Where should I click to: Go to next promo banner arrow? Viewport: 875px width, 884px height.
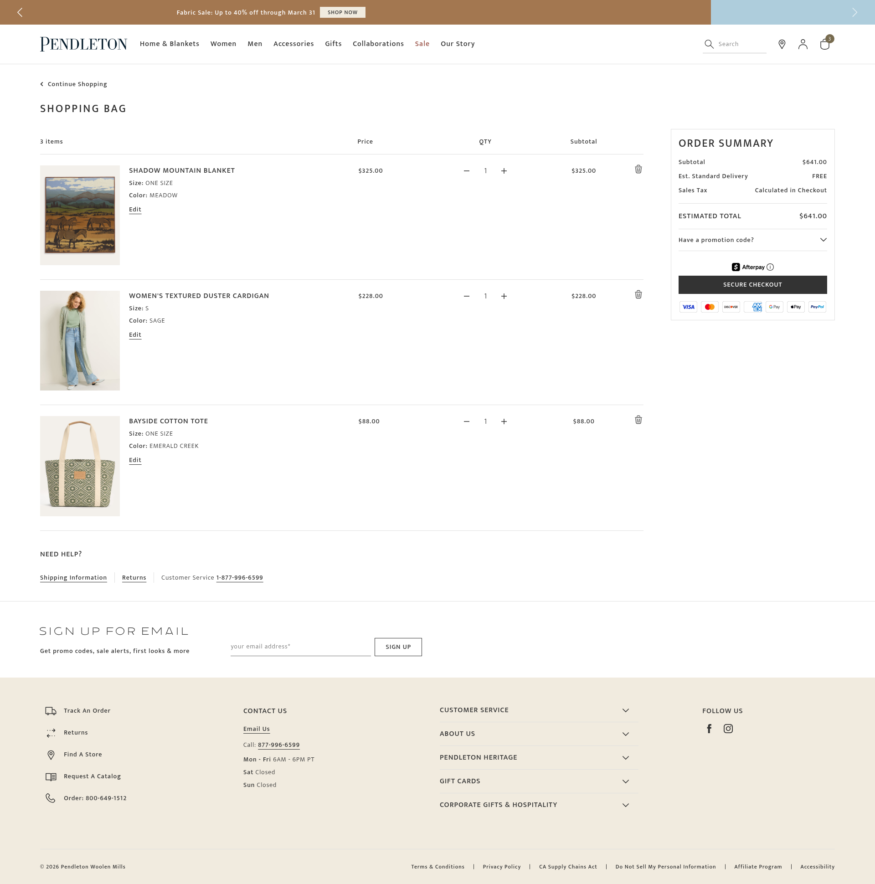(x=854, y=12)
